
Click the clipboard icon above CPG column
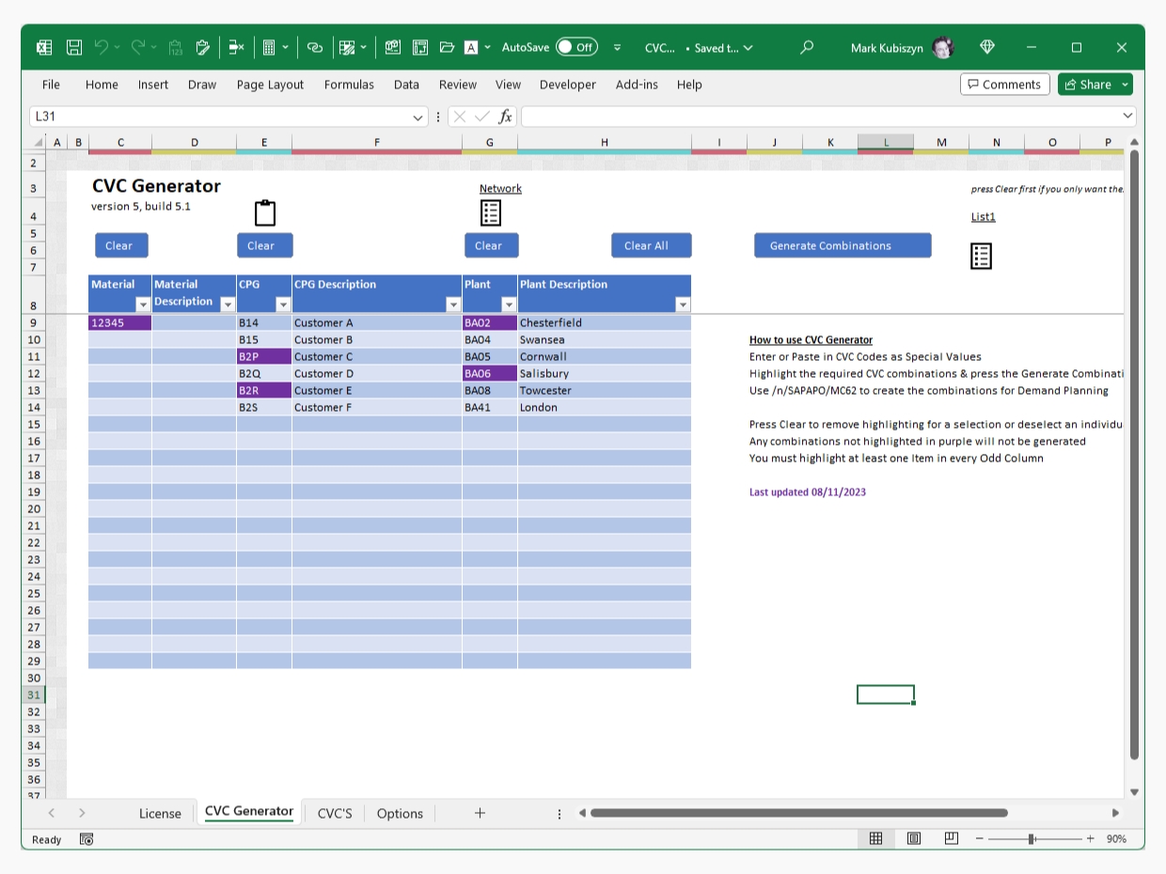coord(265,213)
